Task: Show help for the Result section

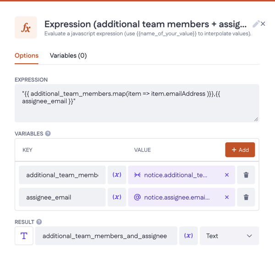Action: click(x=39, y=222)
